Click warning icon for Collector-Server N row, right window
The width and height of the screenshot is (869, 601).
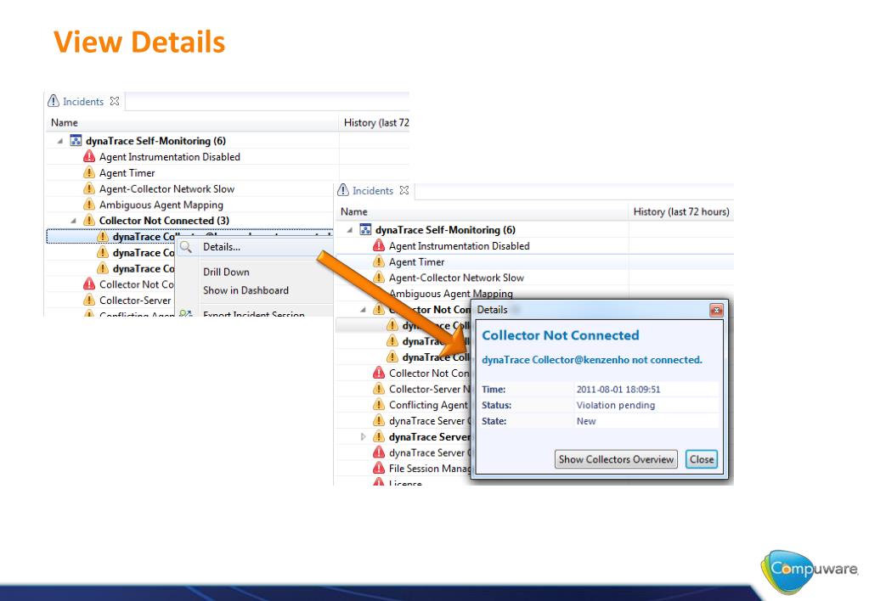(379, 389)
